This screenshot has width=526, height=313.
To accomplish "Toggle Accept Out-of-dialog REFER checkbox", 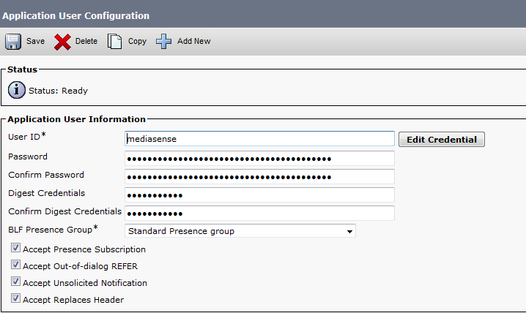I will click(15, 266).
